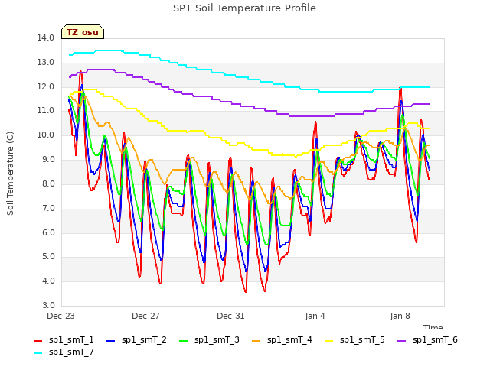The width and height of the screenshot is (490, 367).
Task: Click the Soil Temperature (C) axis title
Action: click(10, 174)
